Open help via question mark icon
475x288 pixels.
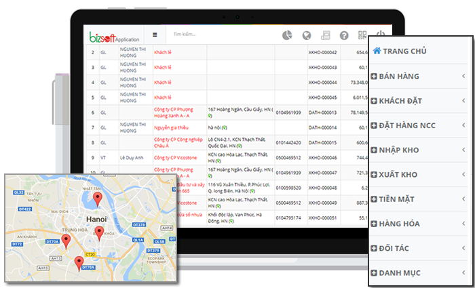[344, 35]
